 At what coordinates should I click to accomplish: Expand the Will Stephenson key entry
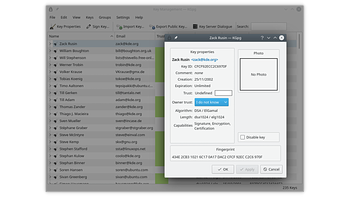tap(50, 58)
